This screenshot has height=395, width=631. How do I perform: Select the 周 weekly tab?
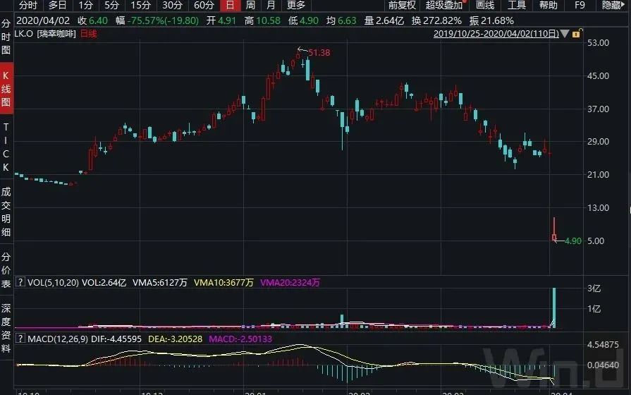[250, 5]
